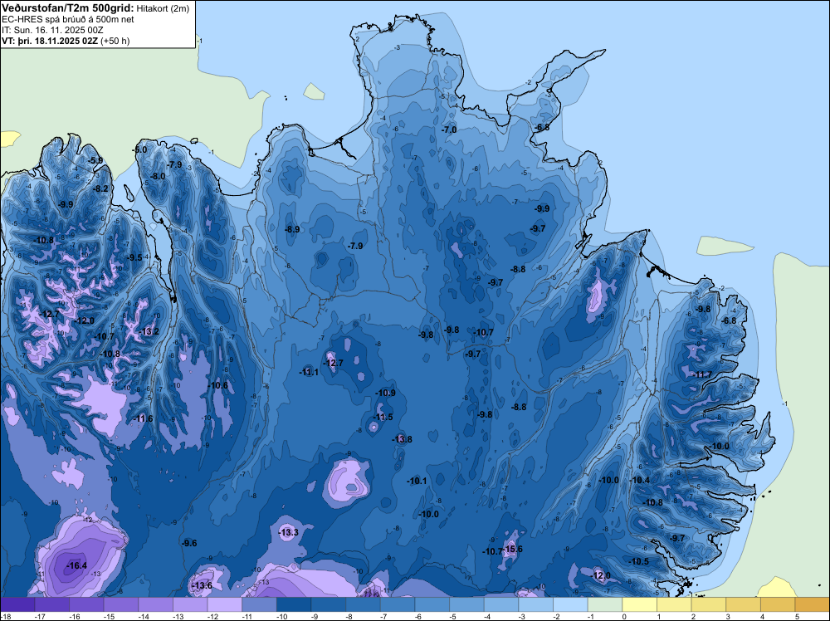This screenshot has height=621, width=830.
Task: Pick the legend swatch between -3 and -2
Action: point(535,604)
